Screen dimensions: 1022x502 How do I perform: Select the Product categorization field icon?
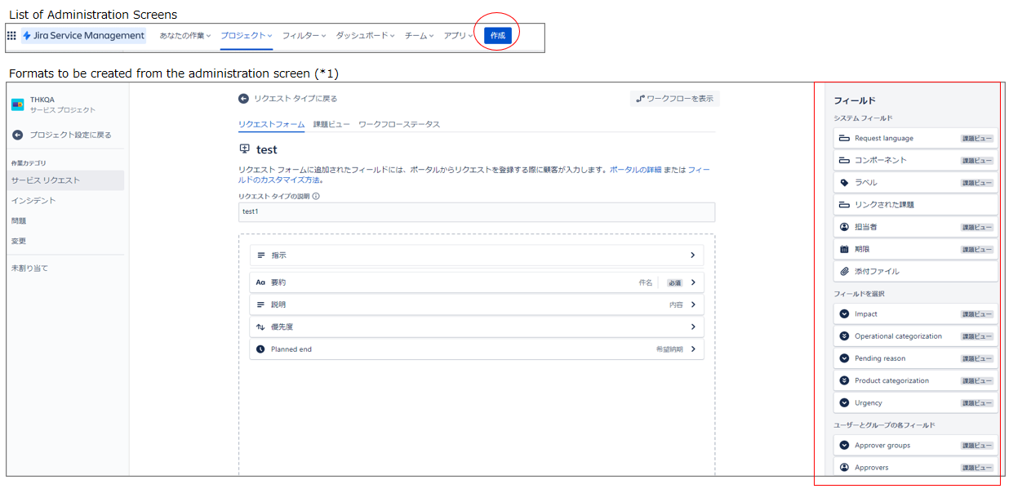coord(844,380)
